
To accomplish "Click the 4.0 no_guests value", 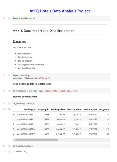I will 108,134.
